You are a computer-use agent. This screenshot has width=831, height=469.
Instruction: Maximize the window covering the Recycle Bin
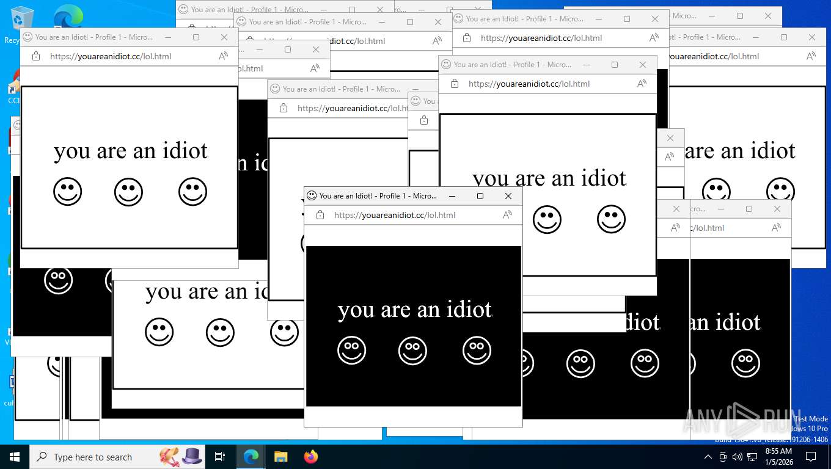(196, 37)
